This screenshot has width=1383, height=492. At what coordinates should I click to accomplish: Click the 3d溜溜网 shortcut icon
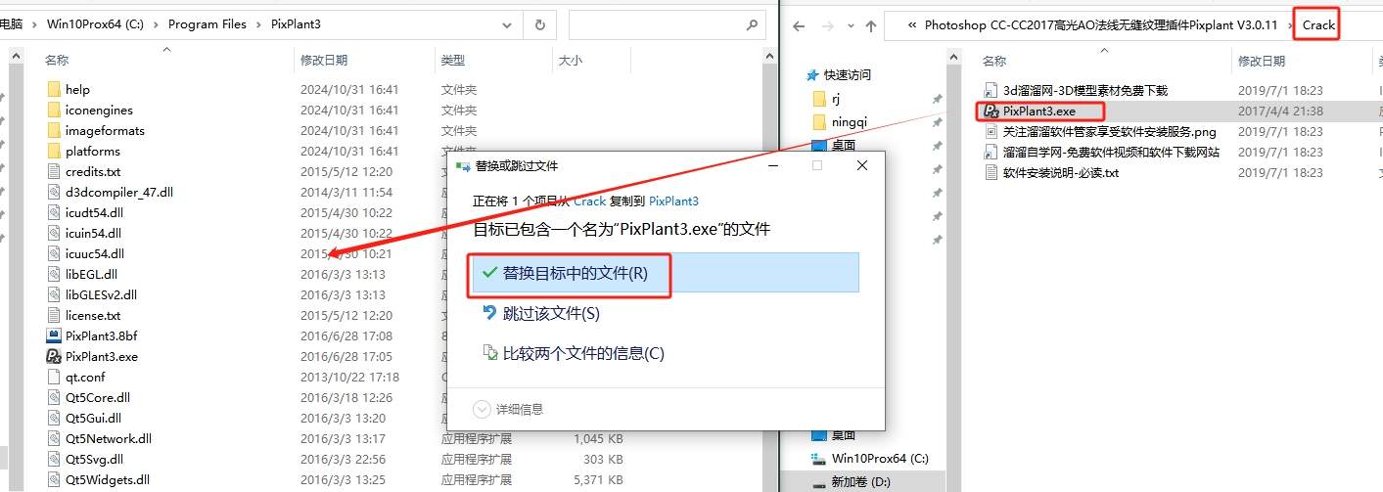click(991, 90)
